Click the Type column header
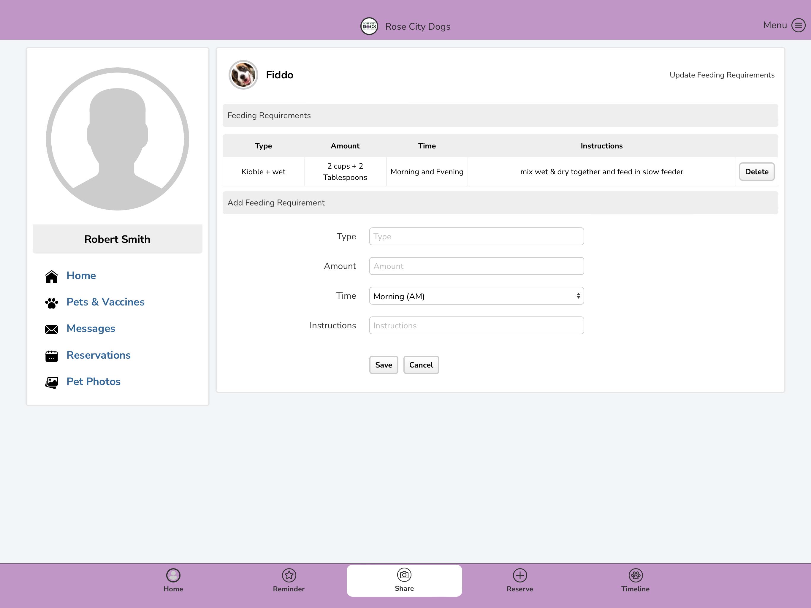 (x=263, y=146)
